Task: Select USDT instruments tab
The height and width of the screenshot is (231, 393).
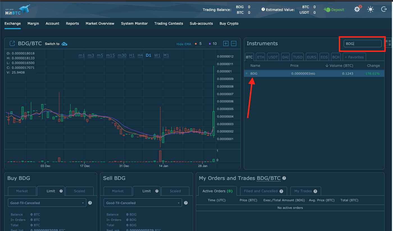Action: 273,57
